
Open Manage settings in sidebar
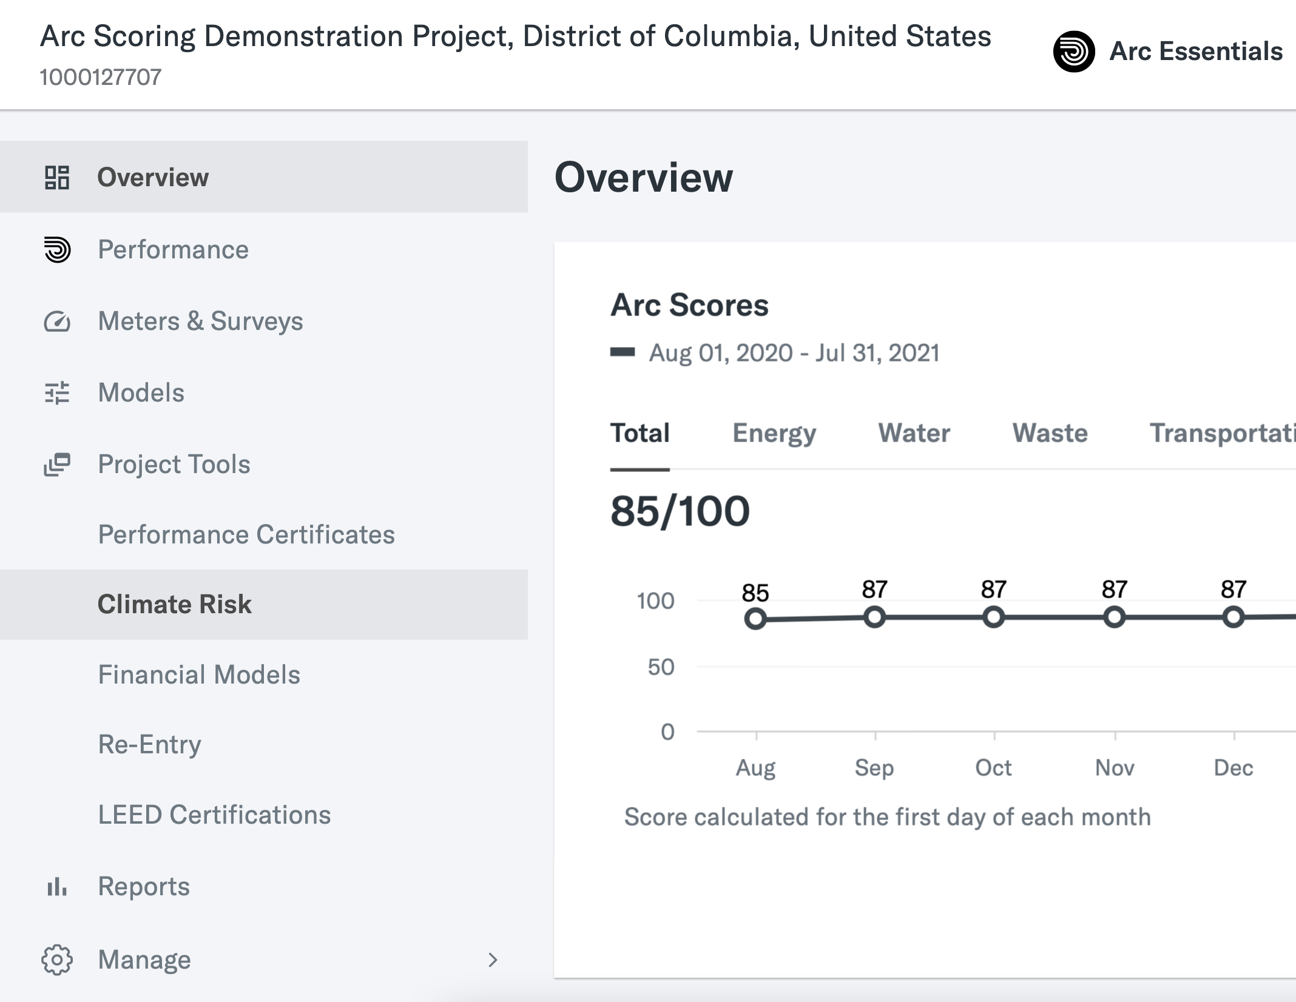click(264, 960)
